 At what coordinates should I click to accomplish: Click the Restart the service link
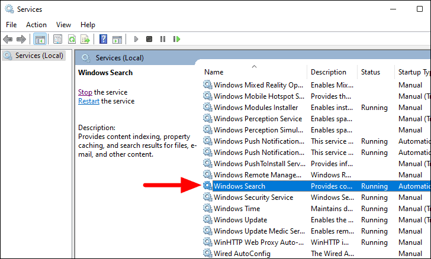tap(89, 101)
